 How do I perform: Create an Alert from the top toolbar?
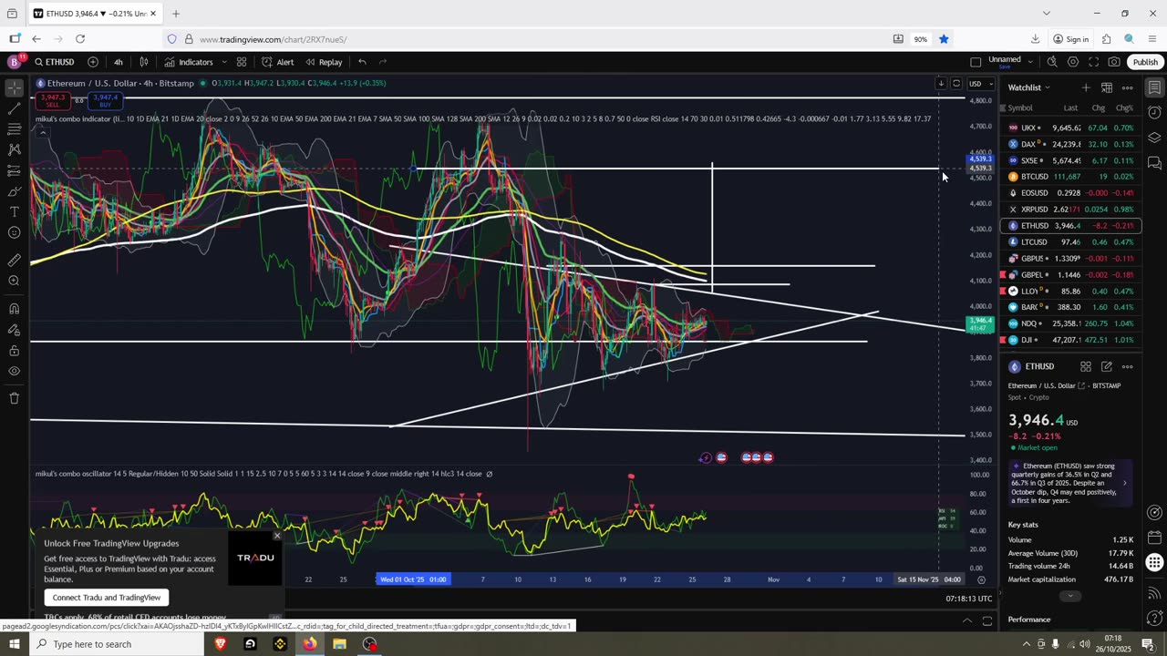pos(277,62)
